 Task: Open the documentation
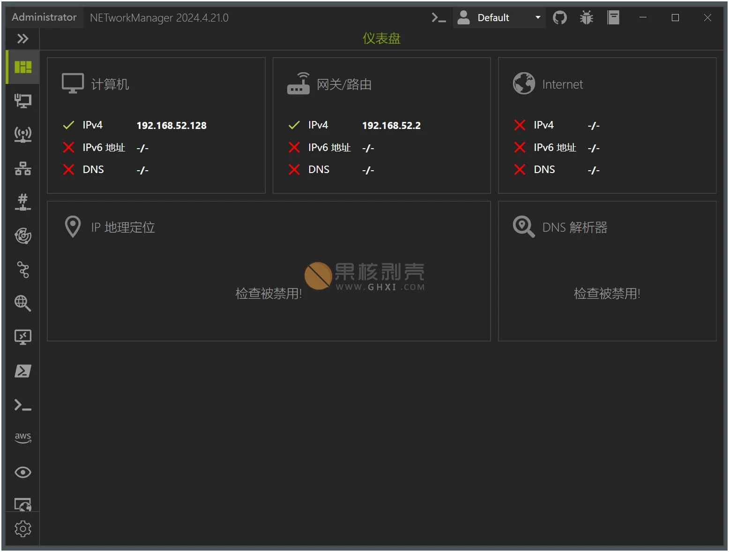613,17
